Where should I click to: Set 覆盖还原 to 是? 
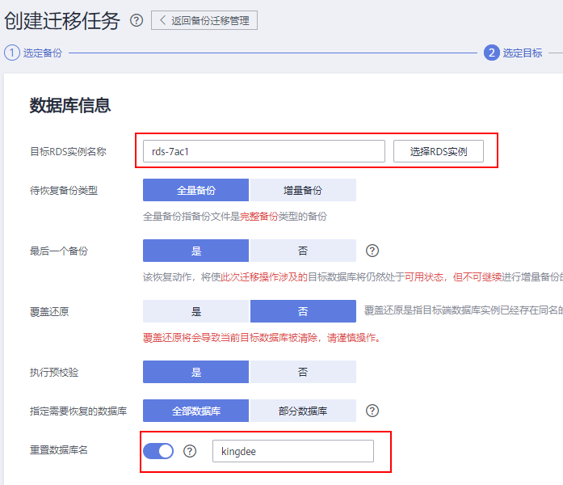195,311
